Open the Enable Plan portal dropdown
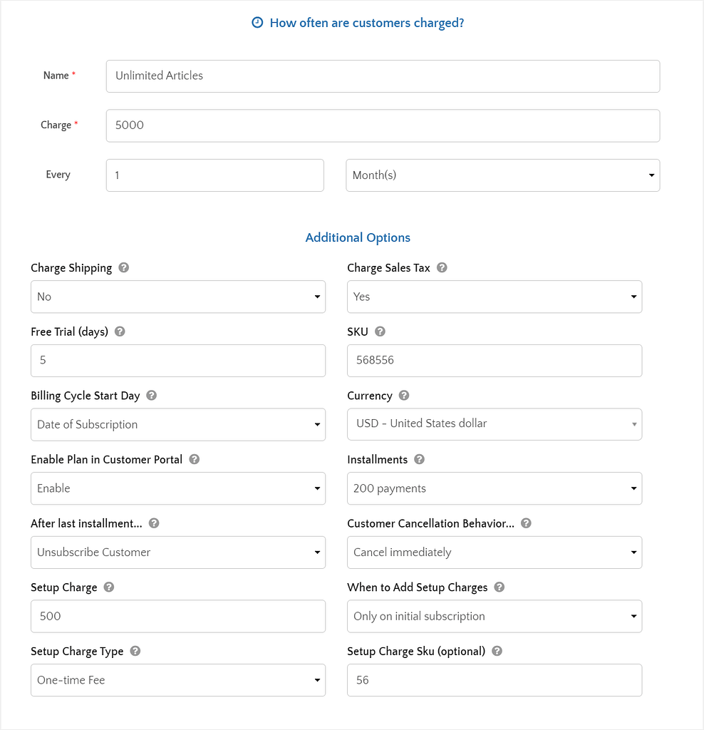 (178, 488)
